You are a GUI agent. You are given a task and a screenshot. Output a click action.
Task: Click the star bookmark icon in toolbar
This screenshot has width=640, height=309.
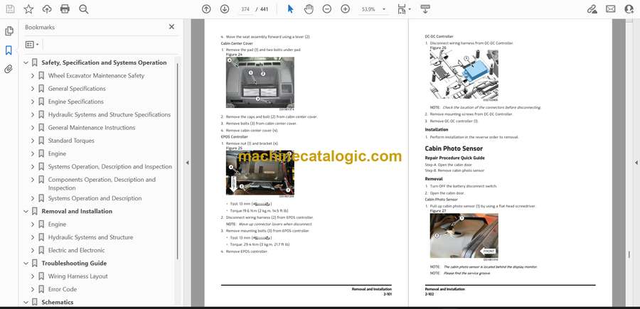point(28,9)
